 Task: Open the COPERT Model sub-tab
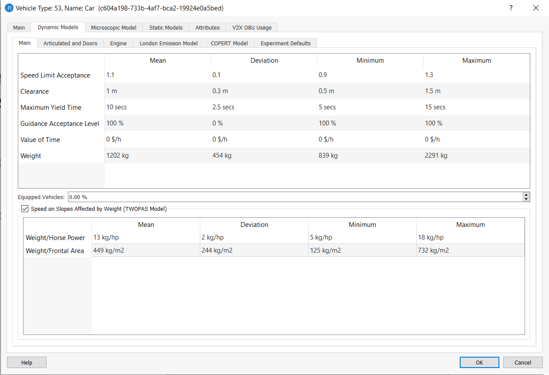[229, 43]
